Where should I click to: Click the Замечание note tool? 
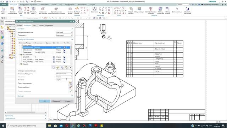[x=94, y=10]
